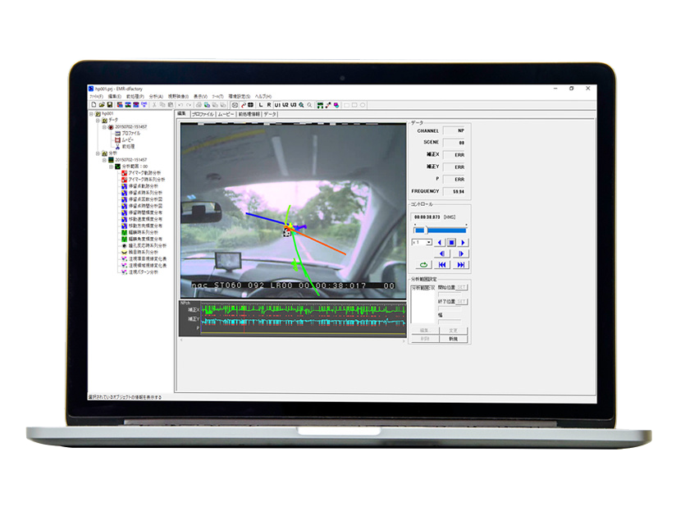Toggle the U1 toolbar button

(277, 105)
